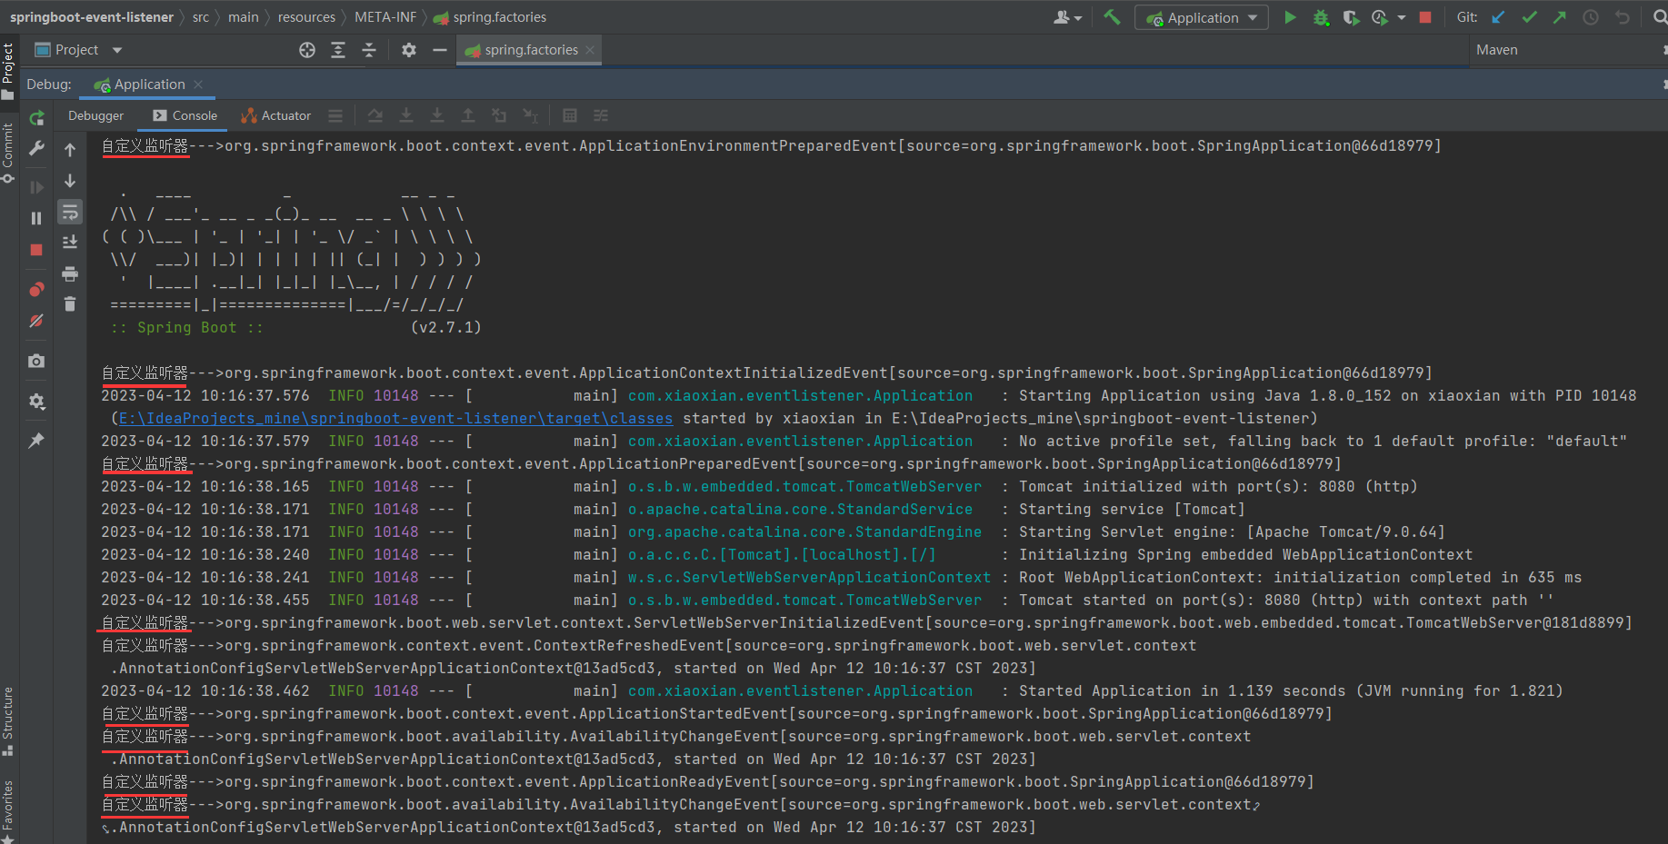
Task: Click the Step Out arrow in the debug toolbar
Action: click(468, 115)
